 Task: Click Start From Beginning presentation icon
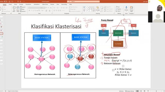click(18, 2)
